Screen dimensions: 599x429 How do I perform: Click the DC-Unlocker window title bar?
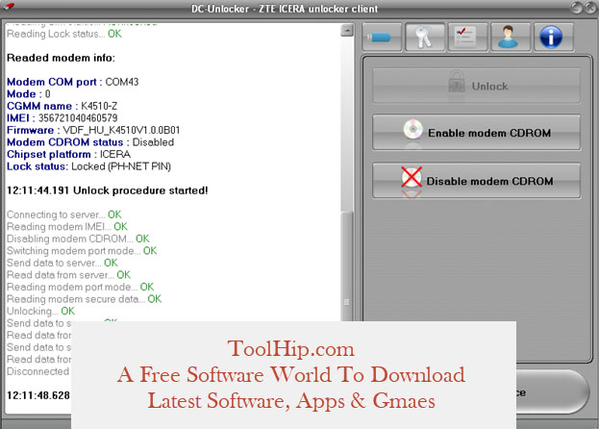[285, 9]
